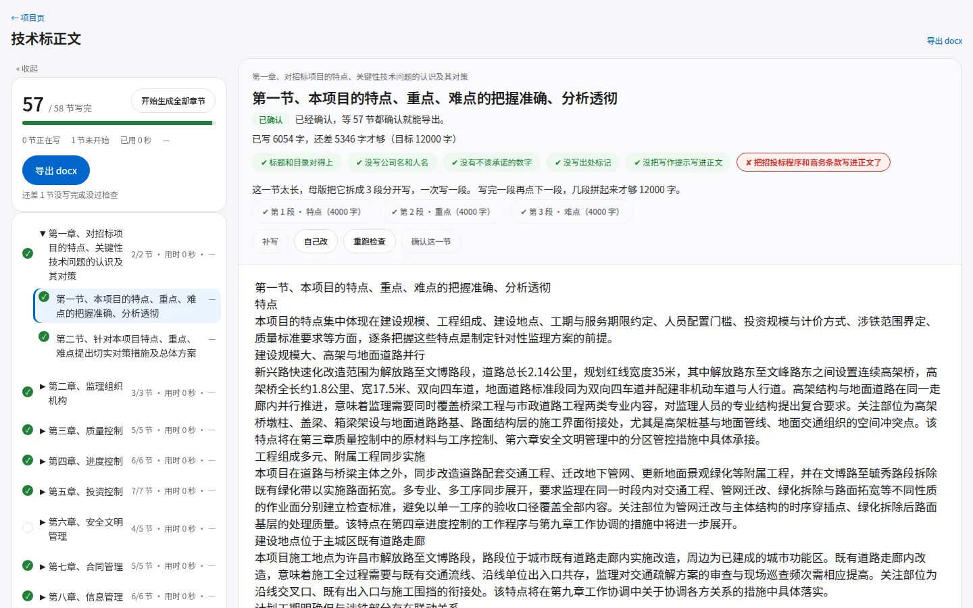Viewport: 973px width, 608px height.
Task: Click the 重跑检查 button
Action: pyautogui.click(x=370, y=242)
